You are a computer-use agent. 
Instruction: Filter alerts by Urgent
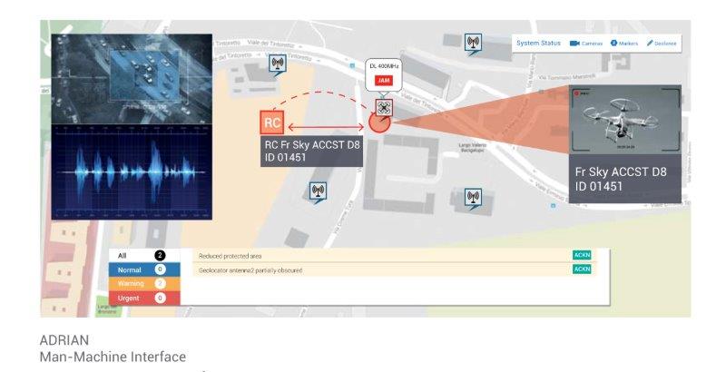pos(144,298)
